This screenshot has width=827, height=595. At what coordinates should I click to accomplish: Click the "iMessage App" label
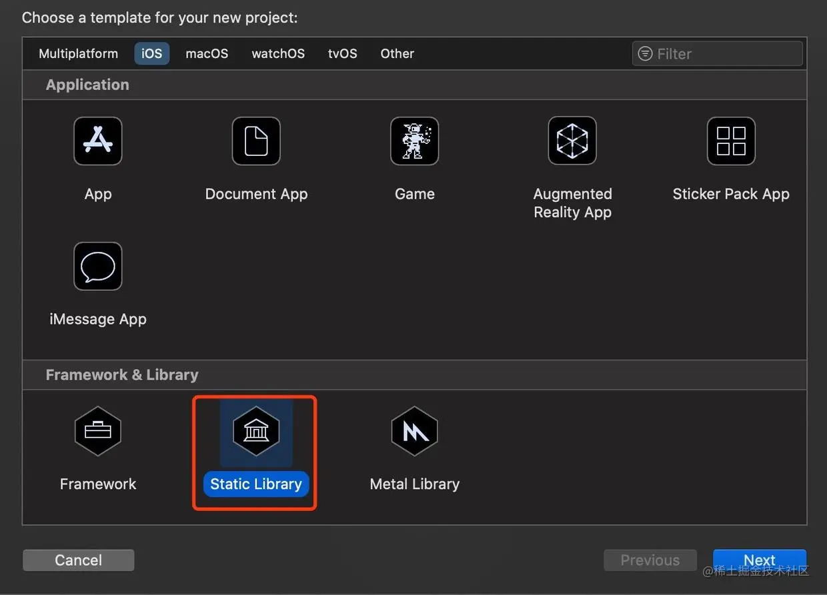pos(98,319)
